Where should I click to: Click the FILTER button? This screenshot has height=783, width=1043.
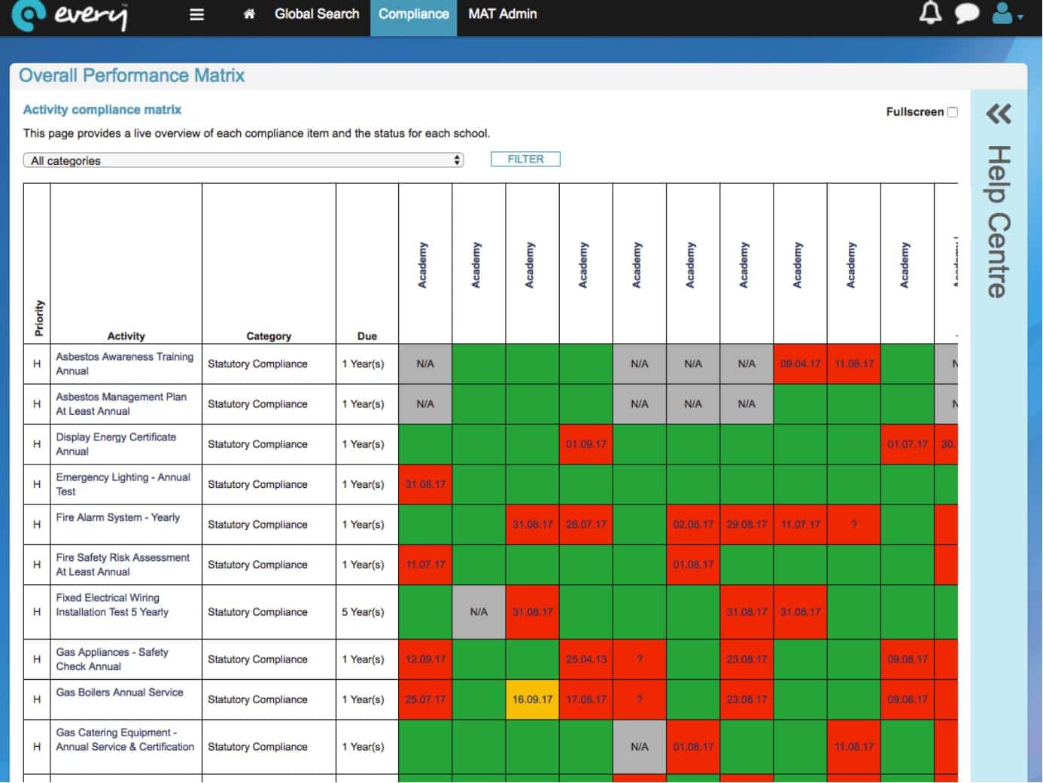click(x=525, y=160)
